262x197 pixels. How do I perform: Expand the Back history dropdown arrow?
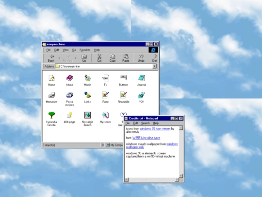point(59,58)
